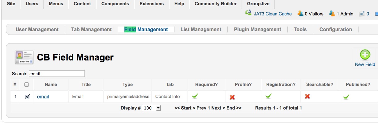This screenshot has width=378, height=124.
Task: Toggle the Registration green check for email
Action: 268,96
